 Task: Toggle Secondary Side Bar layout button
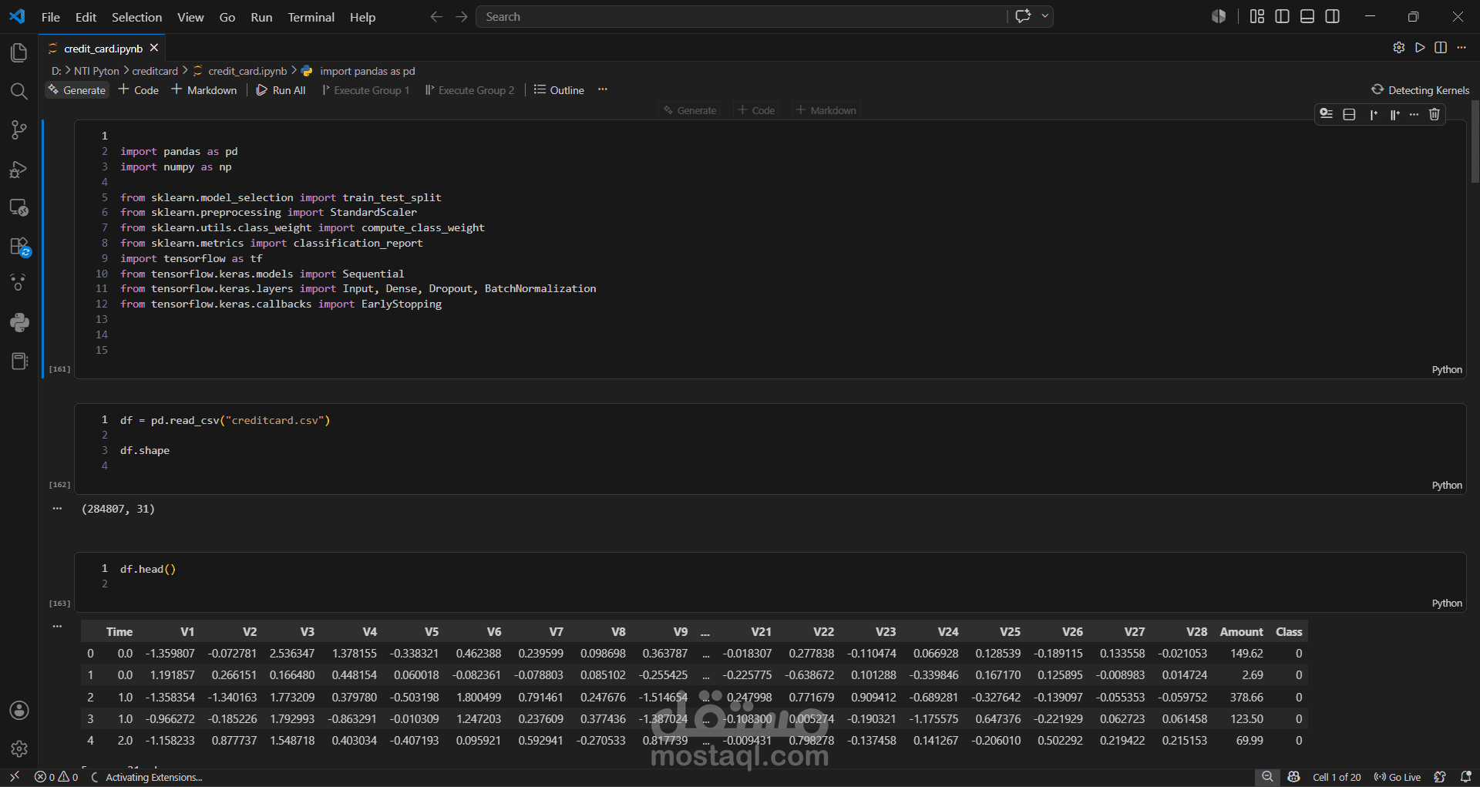point(1332,16)
